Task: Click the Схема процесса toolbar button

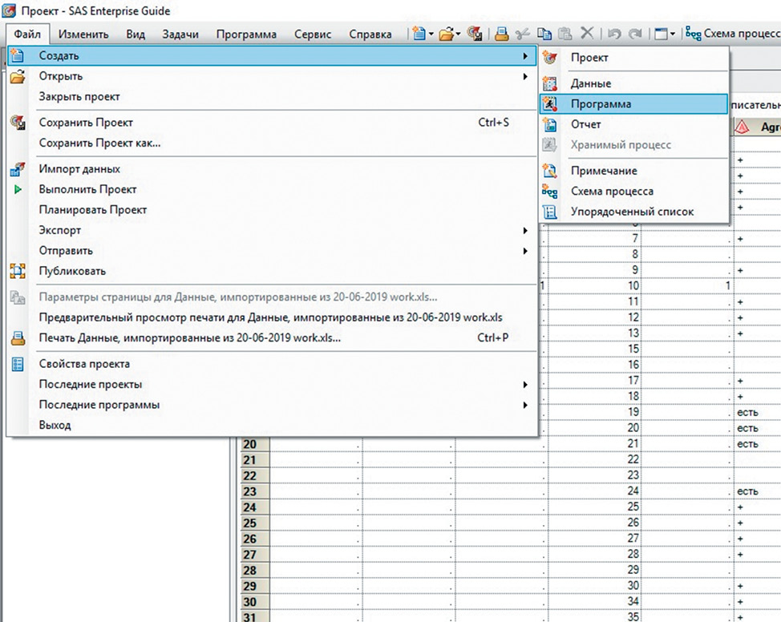Action: (x=733, y=34)
